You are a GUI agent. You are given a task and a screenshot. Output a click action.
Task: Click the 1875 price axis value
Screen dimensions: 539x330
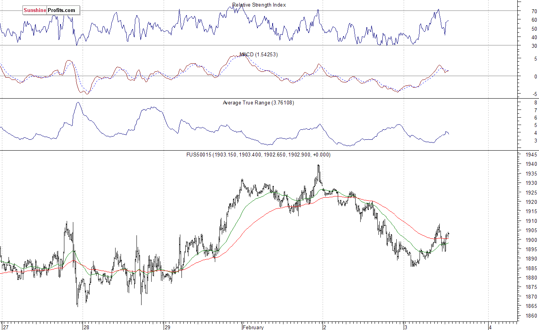tap(531, 287)
